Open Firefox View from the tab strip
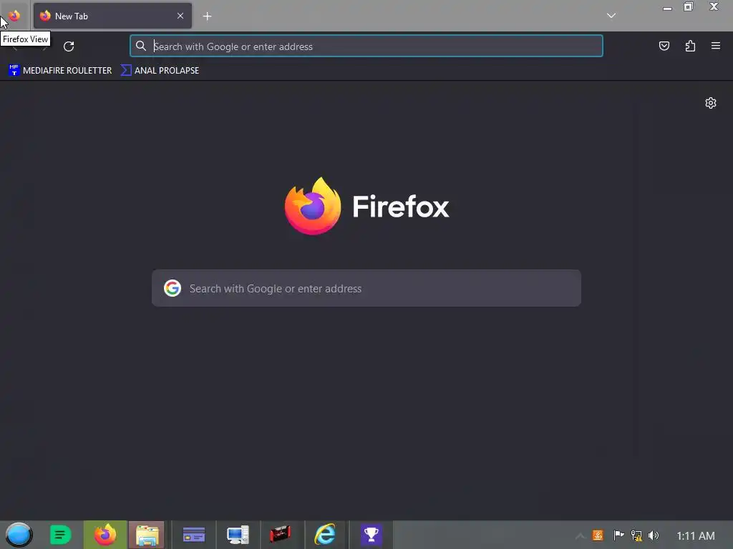733x549 pixels. pyautogui.click(x=14, y=16)
